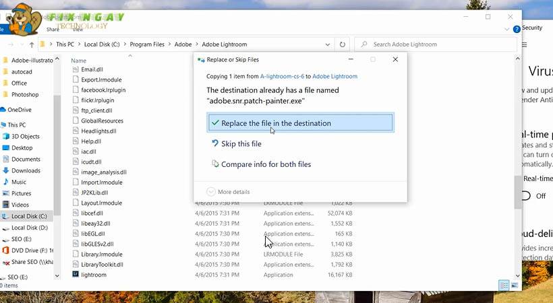This screenshot has width=553, height=303.
Task: Open Share SEO network drive
Action: [32, 262]
